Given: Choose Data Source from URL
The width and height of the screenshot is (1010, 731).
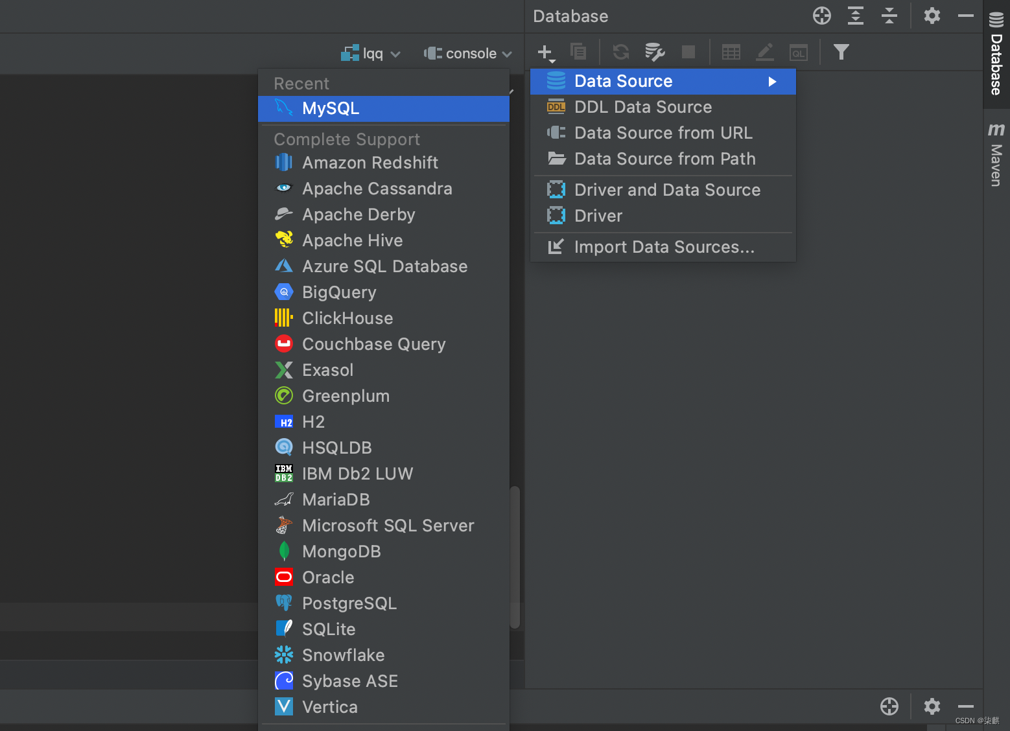Looking at the screenshot, I should [x=663, y=133].
